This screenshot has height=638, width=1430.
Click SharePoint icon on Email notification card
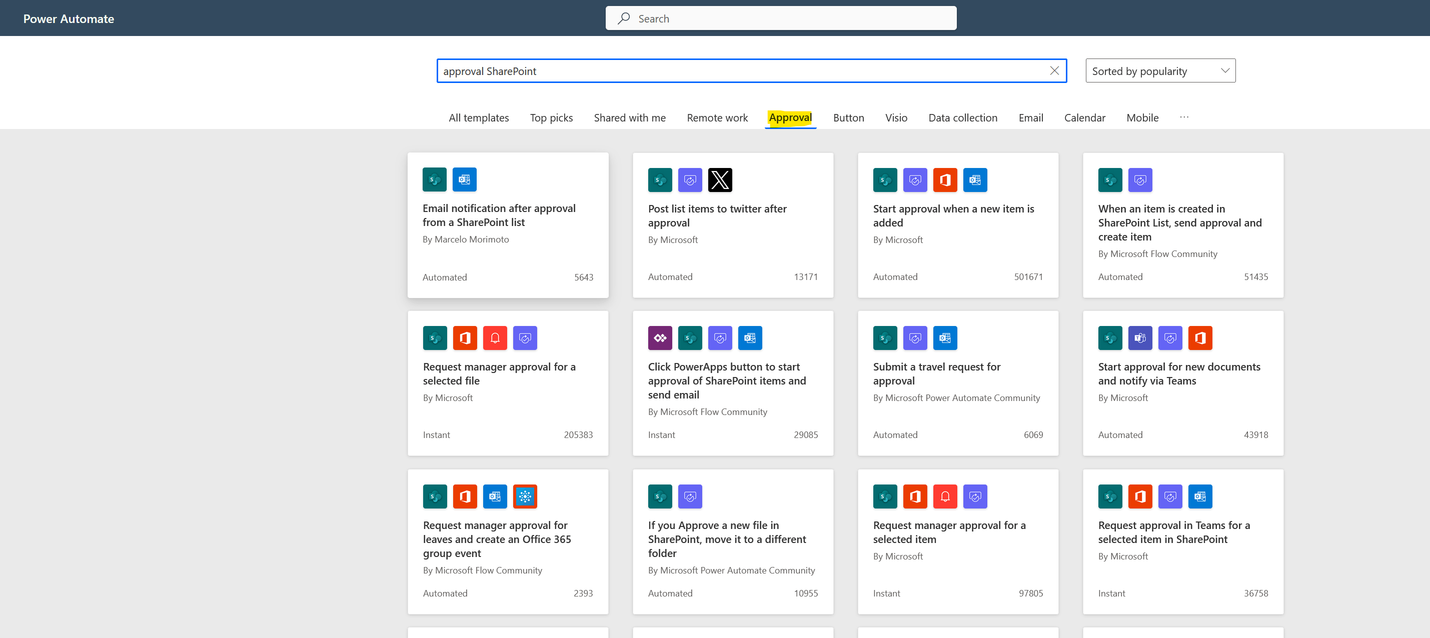click(x=435, y=179)
